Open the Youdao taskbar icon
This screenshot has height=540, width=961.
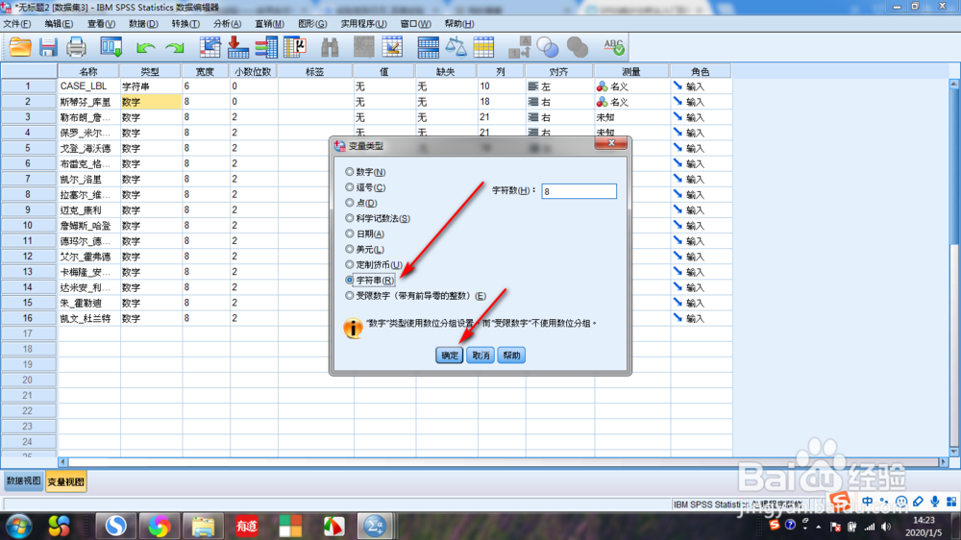246,526
